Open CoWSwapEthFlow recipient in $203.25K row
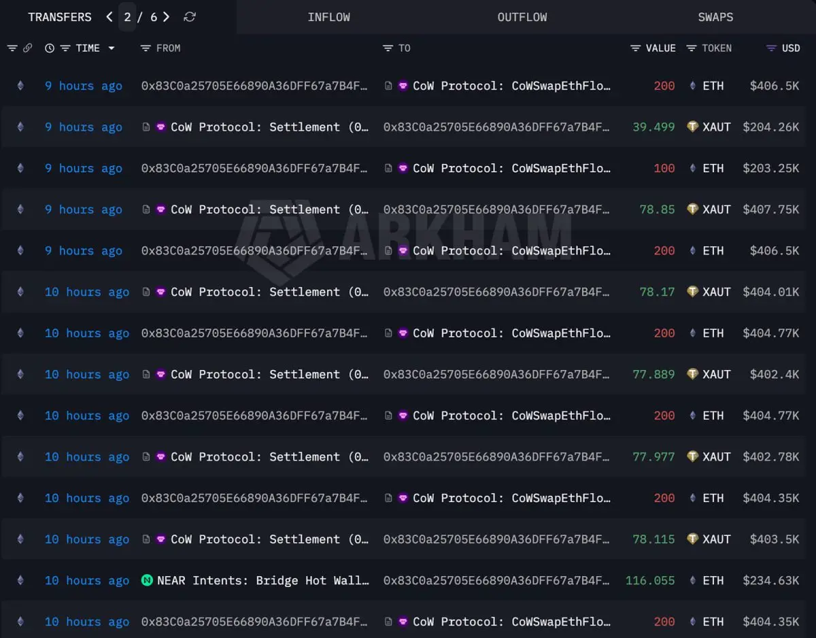The height and width of the screenshot is (638, 816). 511,169
